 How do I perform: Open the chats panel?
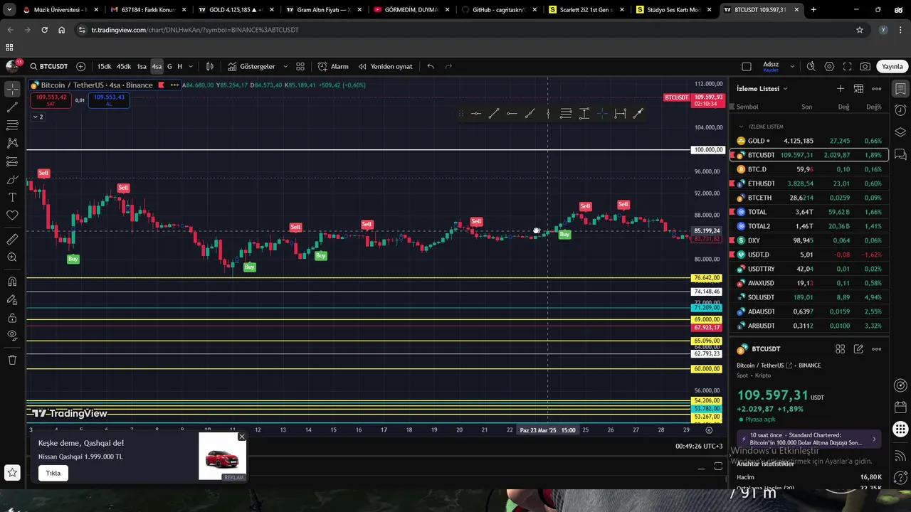coord(900,154)
